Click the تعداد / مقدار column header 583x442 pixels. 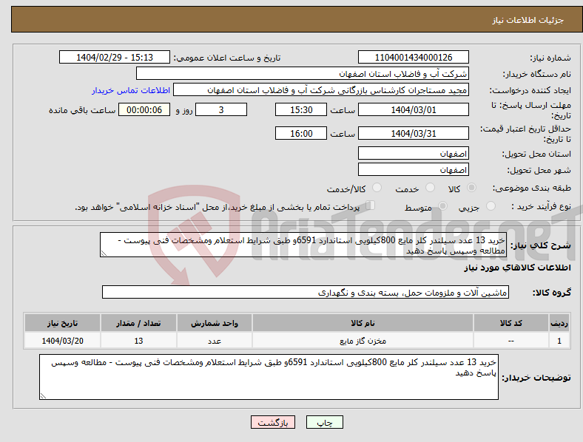point(138,323)
